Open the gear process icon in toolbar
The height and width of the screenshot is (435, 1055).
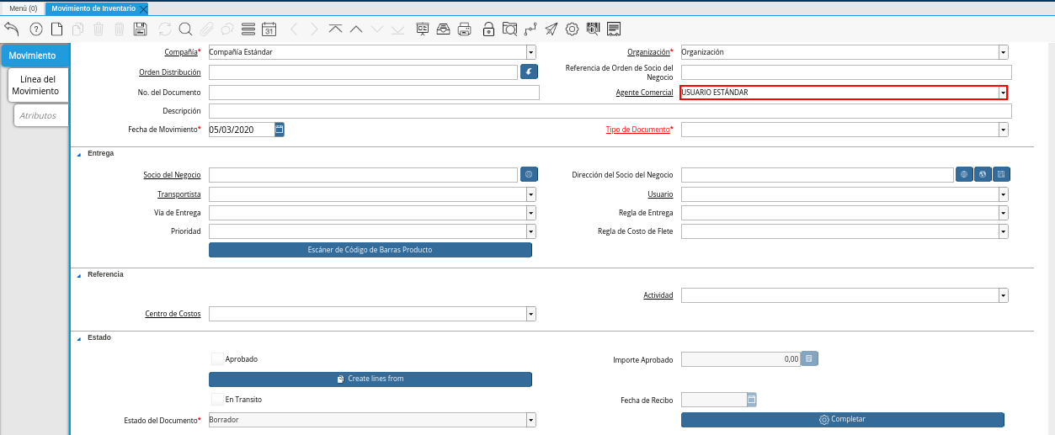pyautogui.click(x=572, y=29)
